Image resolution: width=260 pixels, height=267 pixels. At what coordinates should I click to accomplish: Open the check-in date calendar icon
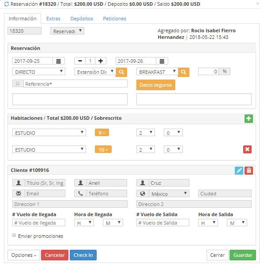click(x=59, y=61)
